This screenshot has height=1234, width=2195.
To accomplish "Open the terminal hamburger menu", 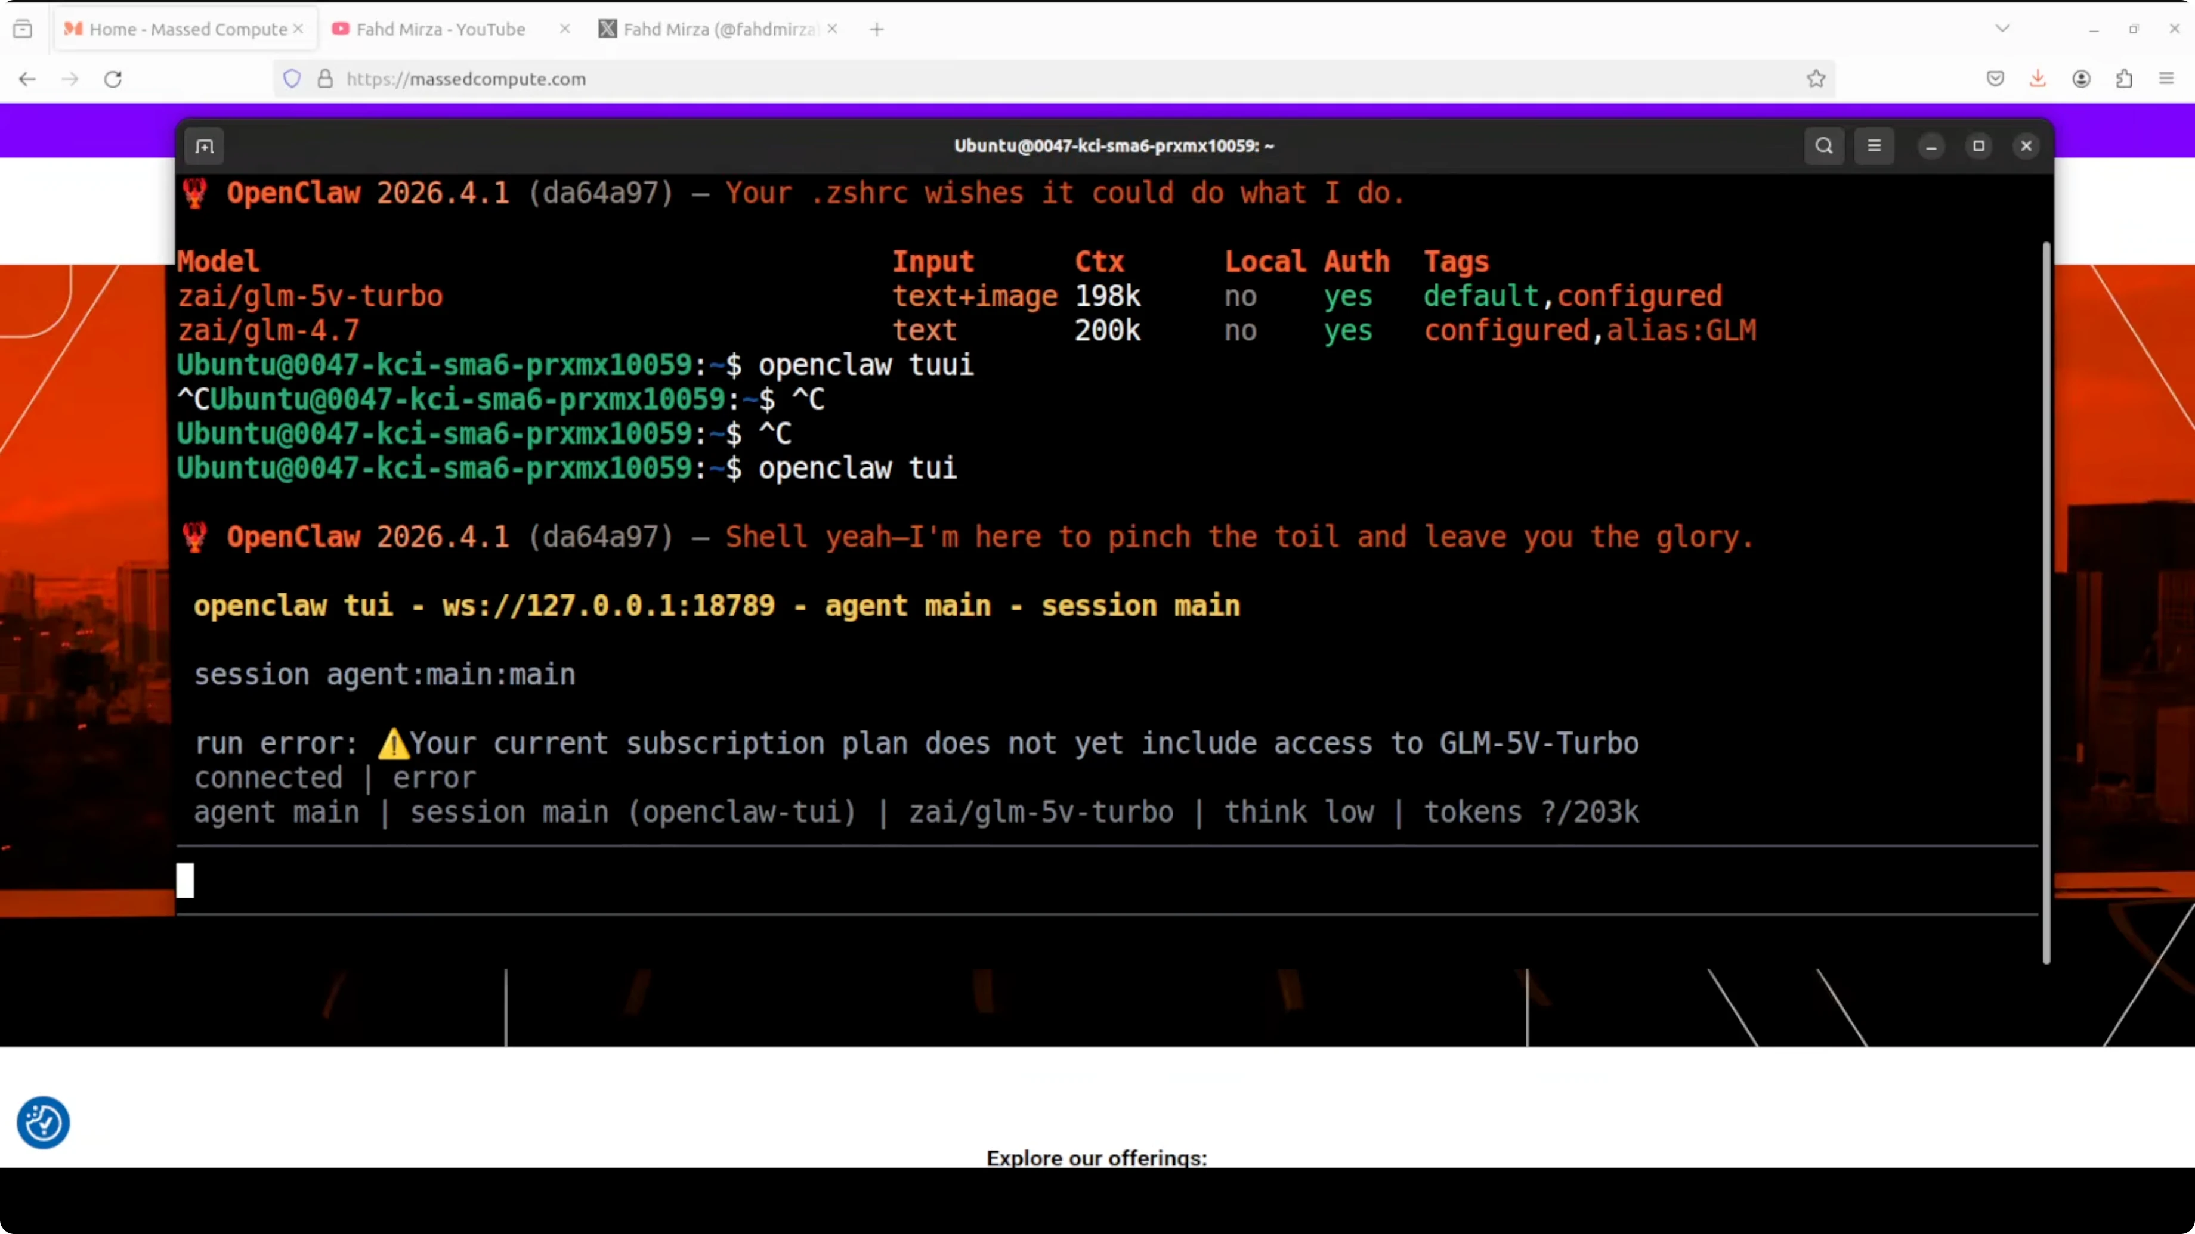I will point(1874,145).
